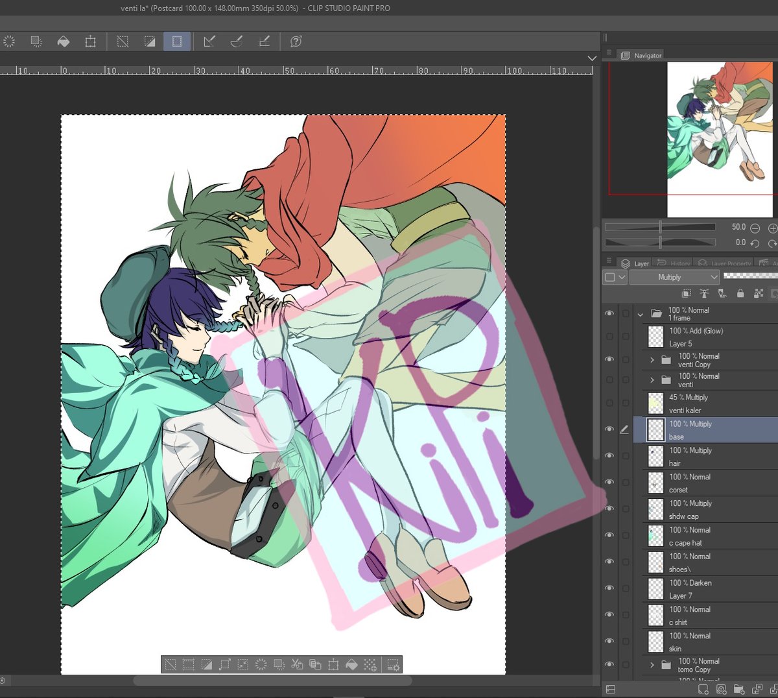
Task: Open the layer palette color dropdown
Action: [615, 277]
